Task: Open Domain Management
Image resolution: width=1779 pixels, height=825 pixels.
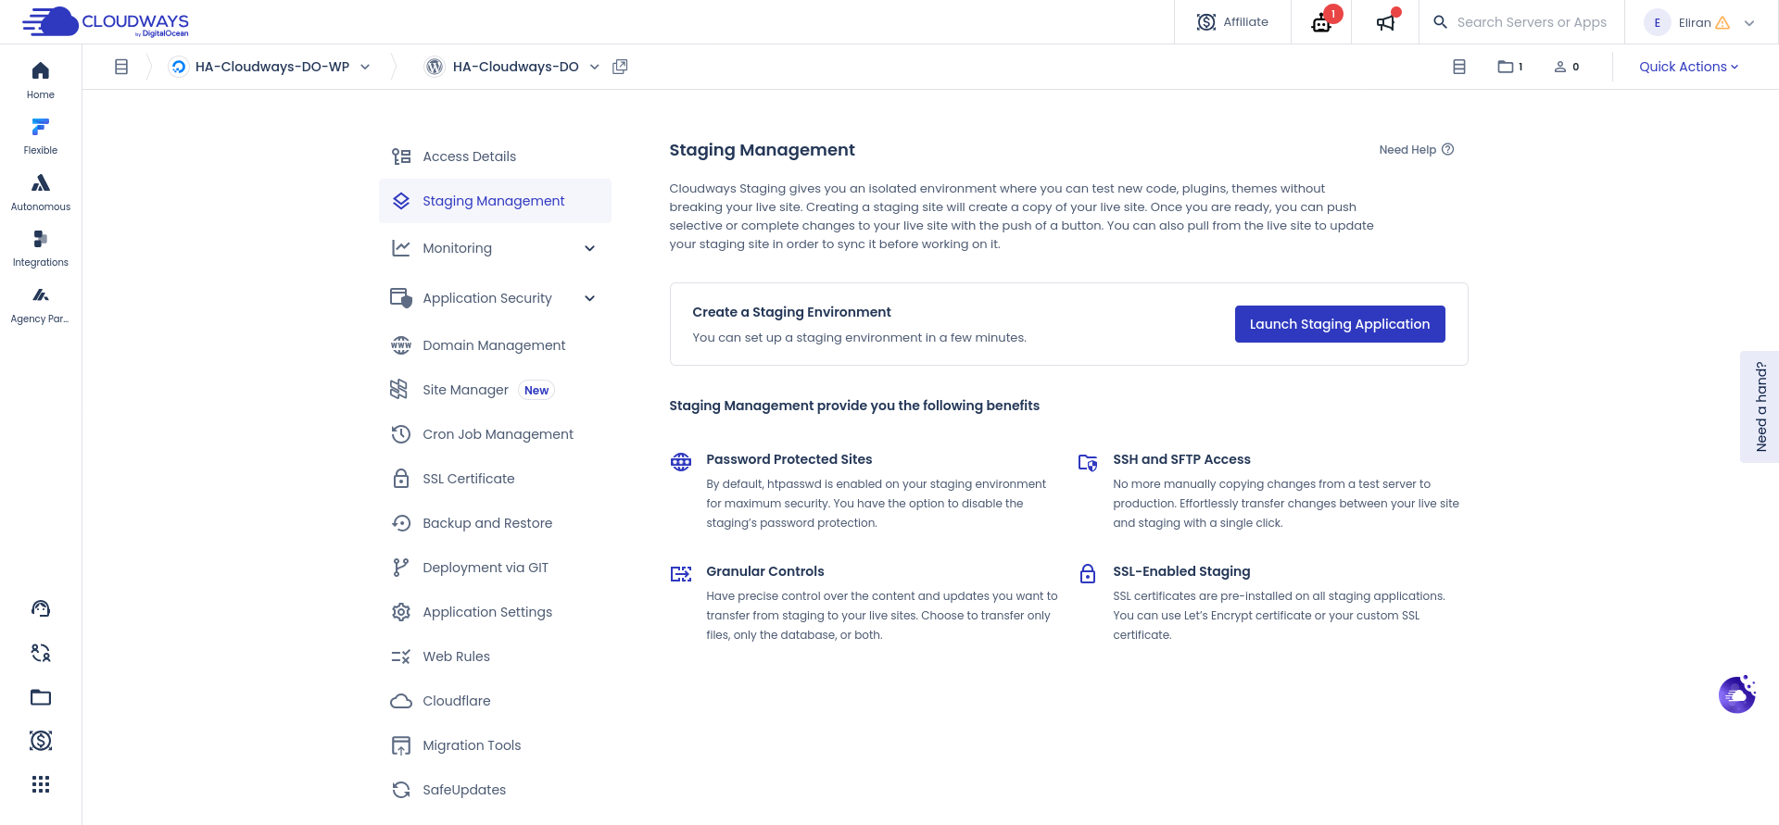Action: tap(495, 345)
